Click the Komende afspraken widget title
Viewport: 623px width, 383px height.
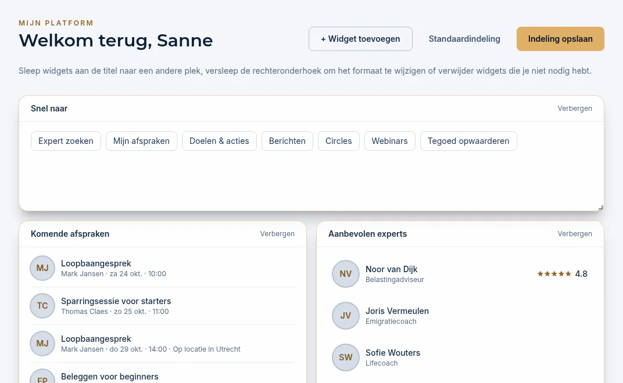(x=70, y=234)
